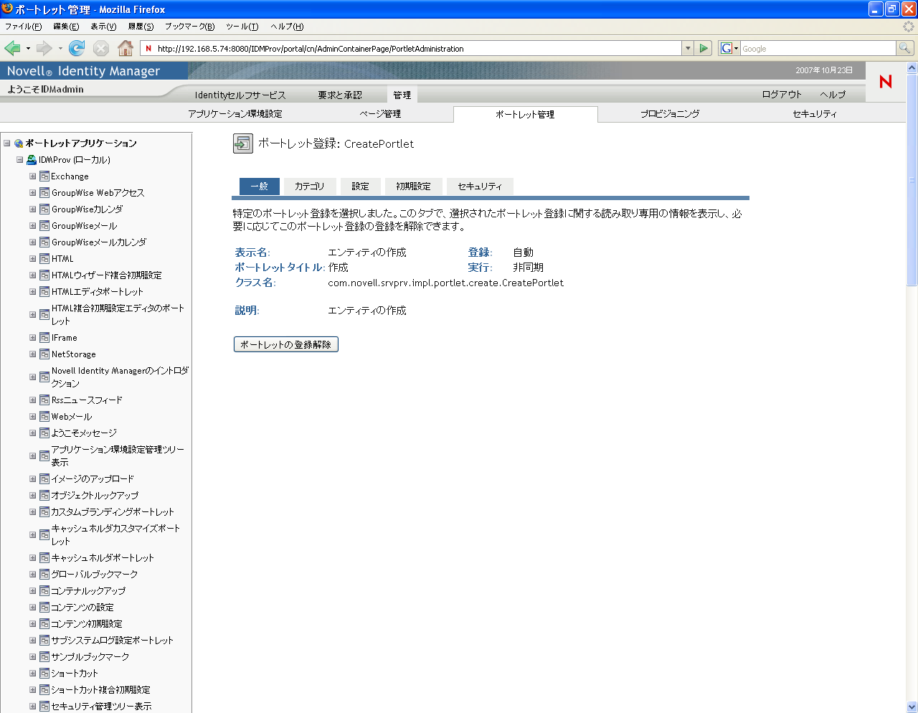Click the CreatePortlet registration header icon

pos(243,143)
